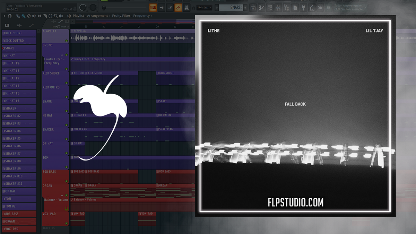Screen dimensions: 416x234
Task: Open the Browser panel icon
Action: 286,7
